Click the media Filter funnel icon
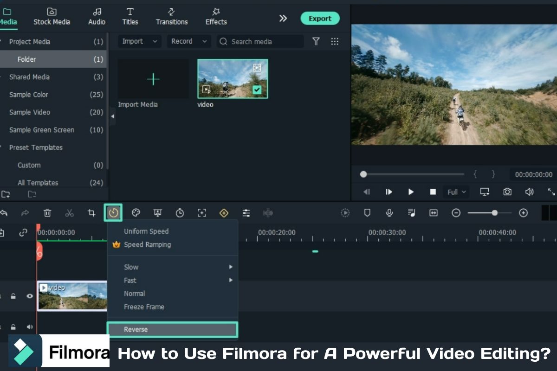 click(316, 41)
